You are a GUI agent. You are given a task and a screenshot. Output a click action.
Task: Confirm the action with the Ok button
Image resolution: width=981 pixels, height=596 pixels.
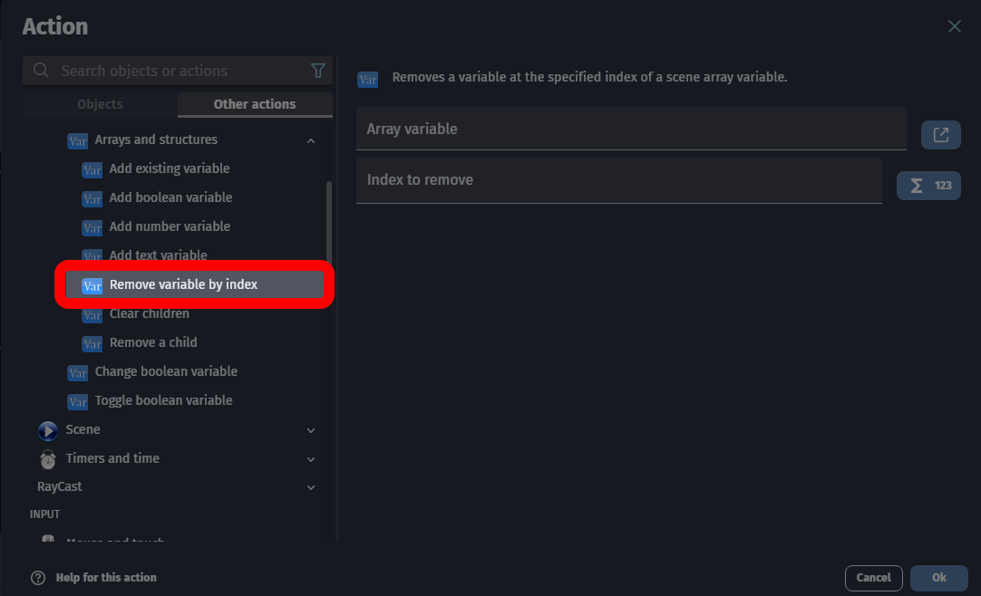pyautogui.click(x=938, y=577)
